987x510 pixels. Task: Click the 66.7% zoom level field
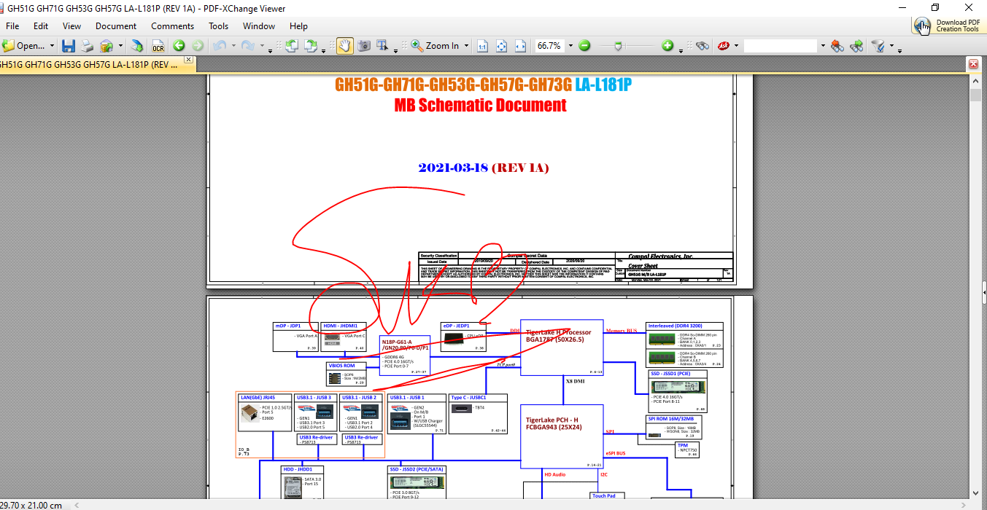coord(549,46)
